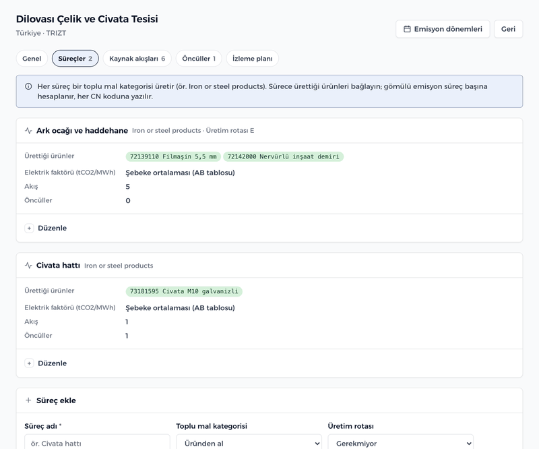The height and width of the screenshot is (449, 539).
Task: Expand Düzenle under Ark ocağı ve haddehane
Action: (46, 228)
